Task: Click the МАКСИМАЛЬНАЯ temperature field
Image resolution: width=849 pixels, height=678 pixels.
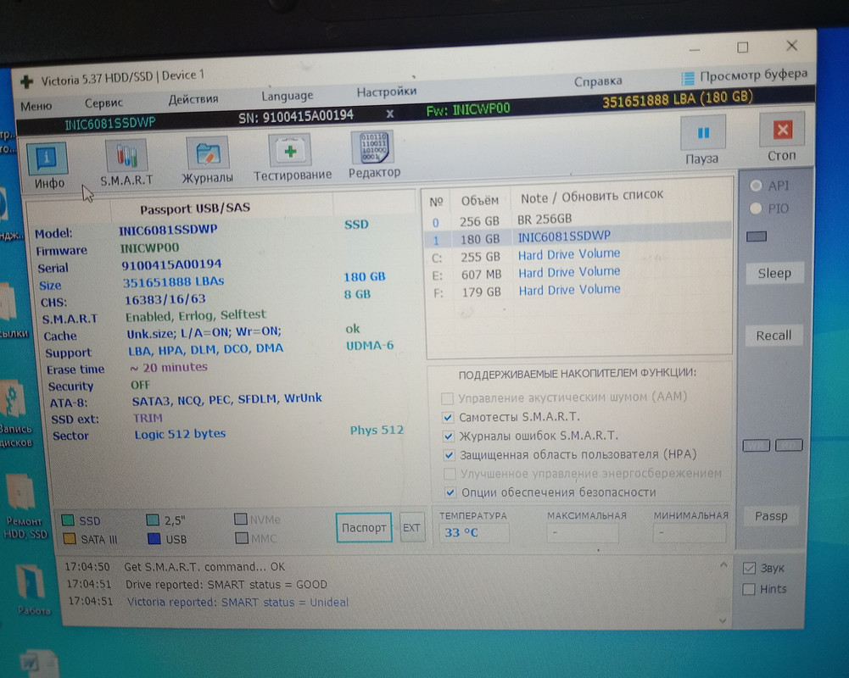Action: pyautogui.click(x=582, y=533)
